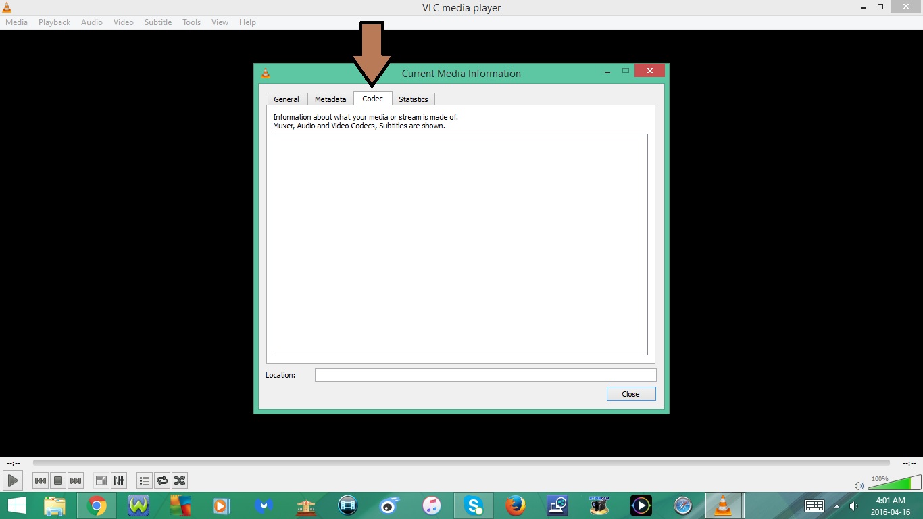Viewport: 923px width, 519px height.
Task: Open the green W app on taskbar
Action: coord(139,505)
